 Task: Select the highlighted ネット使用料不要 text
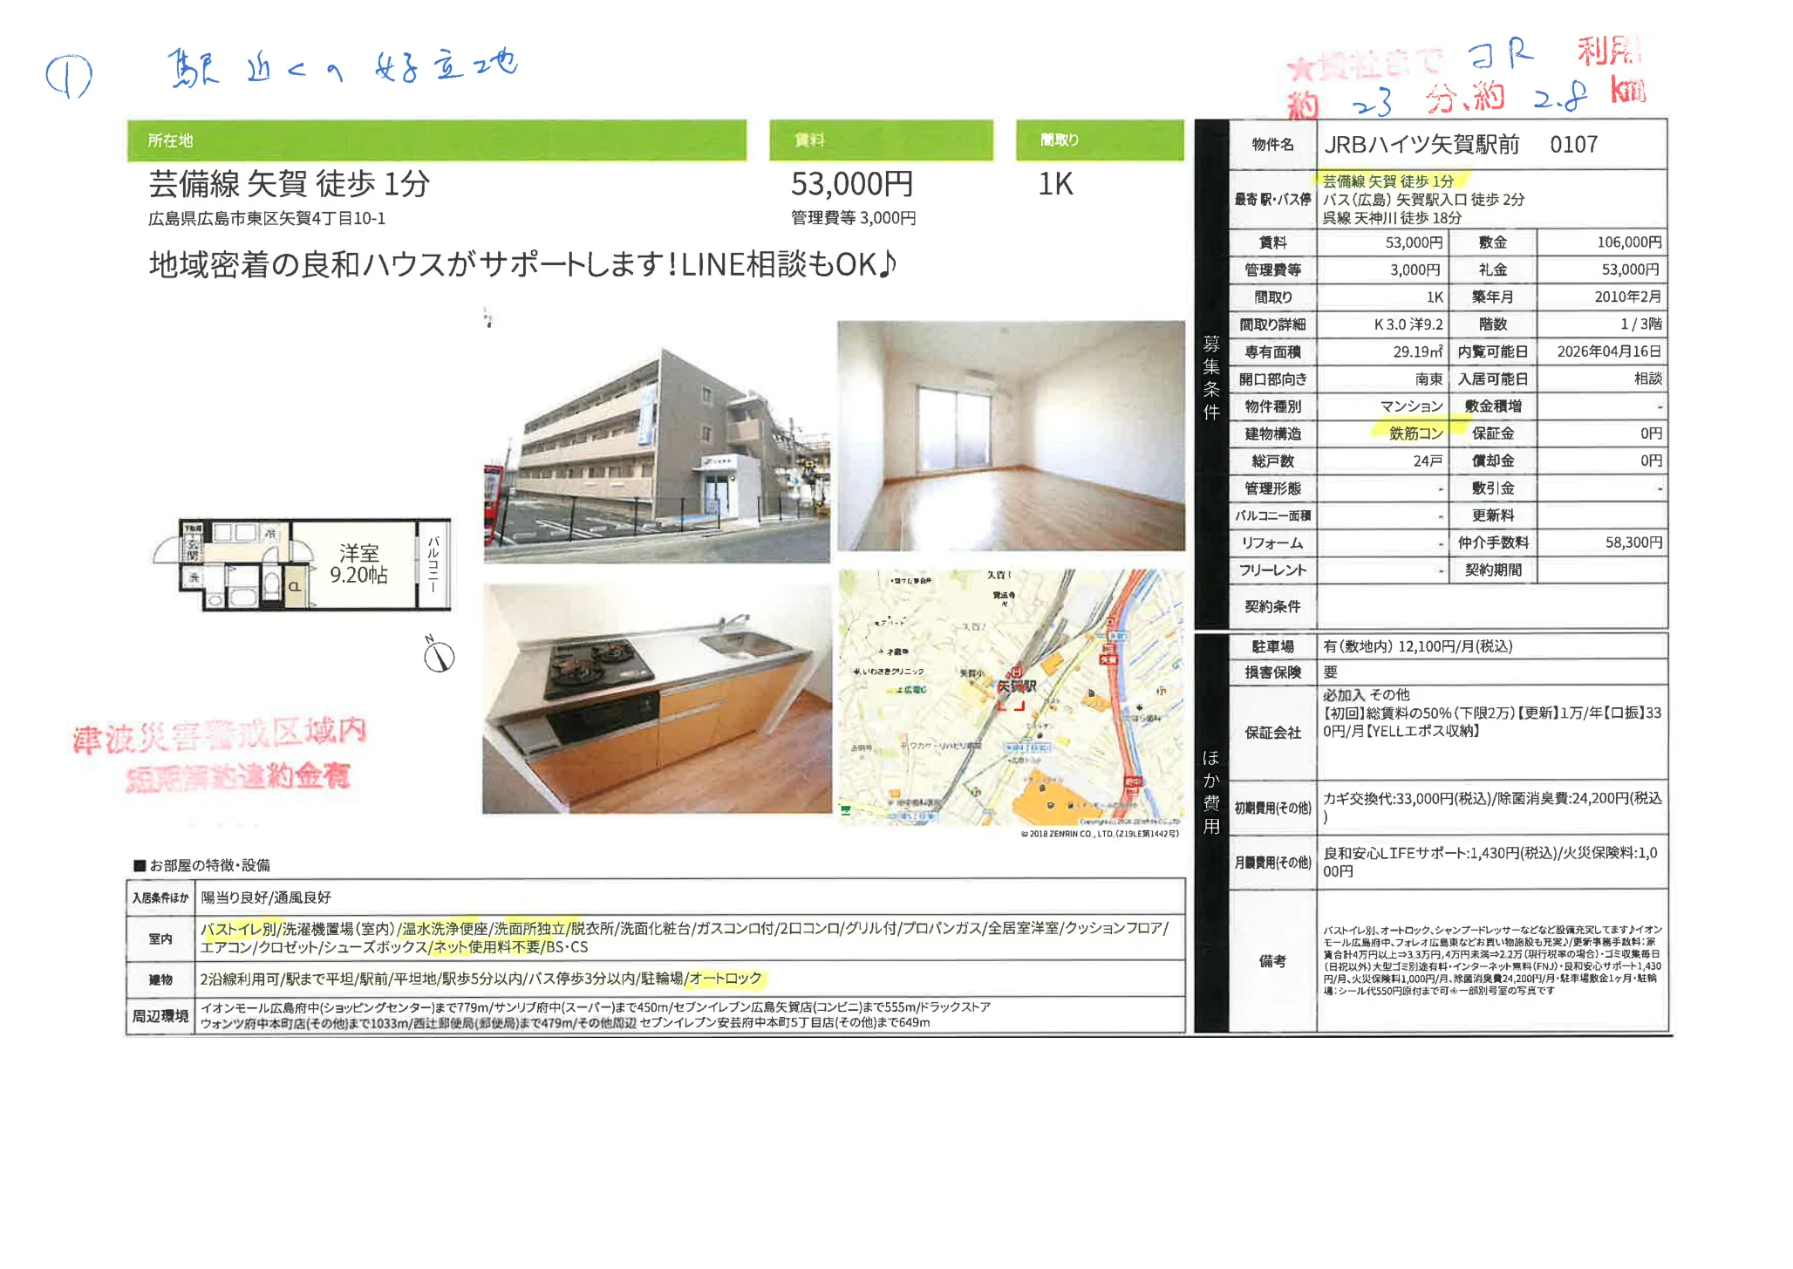(488, 949)
